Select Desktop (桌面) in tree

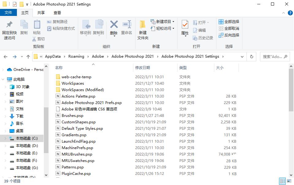click(17, 131)
